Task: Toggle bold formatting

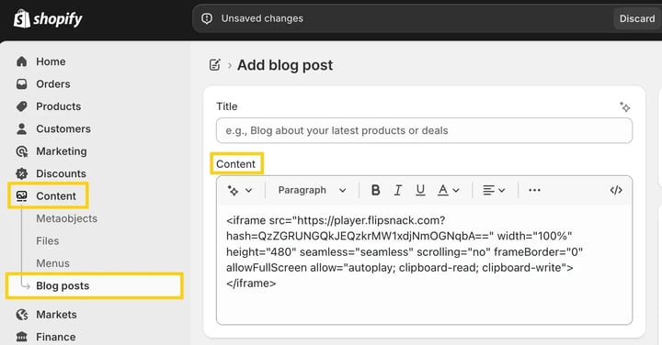Action: click(x=375, y=191)
